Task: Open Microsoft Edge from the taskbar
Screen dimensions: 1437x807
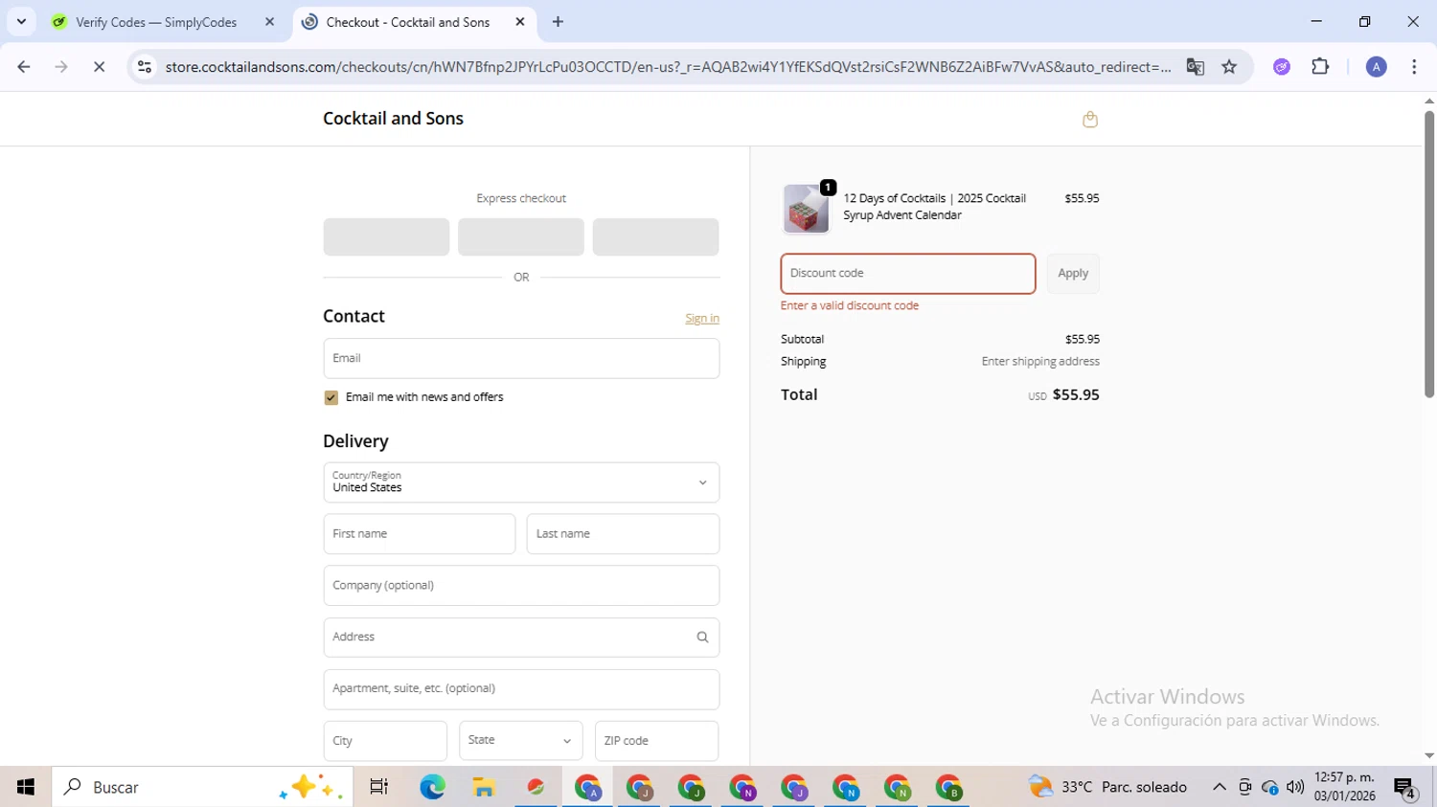Action: coord(432,787)
